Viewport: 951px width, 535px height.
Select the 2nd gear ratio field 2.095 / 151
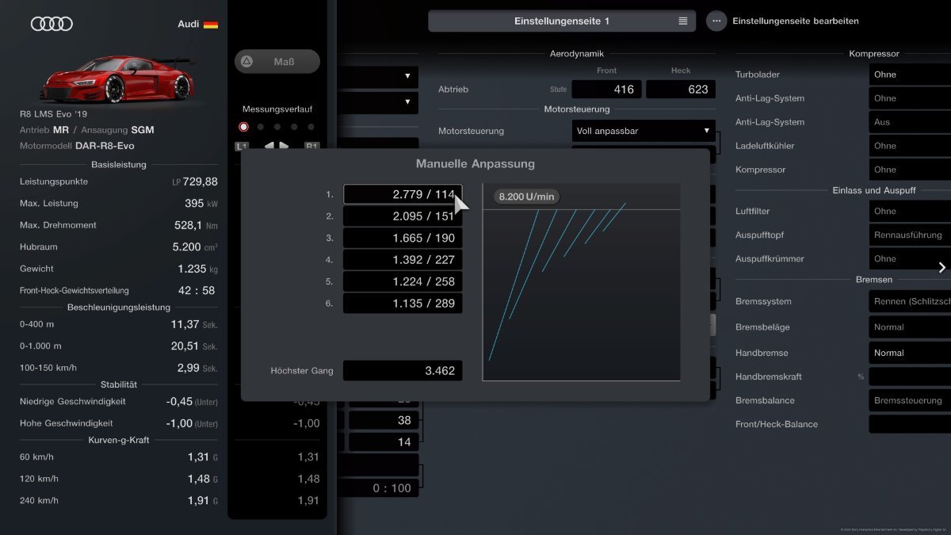[x=403, y=216]
